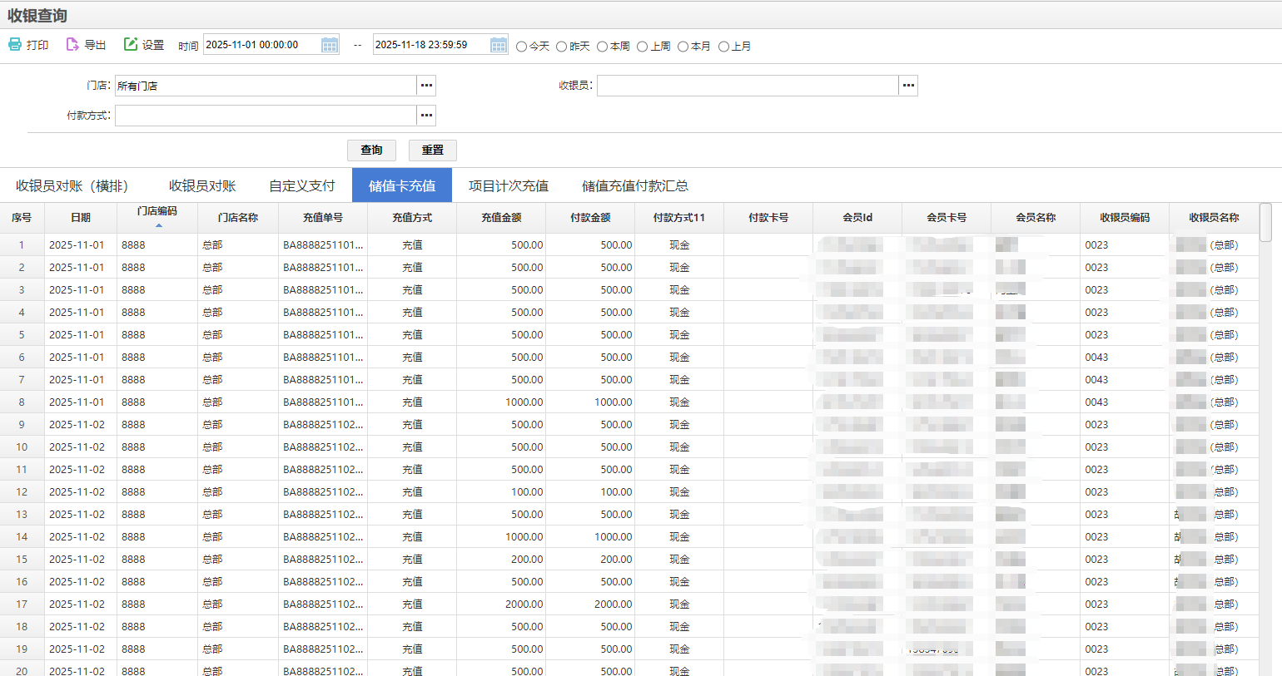Select the 今天 radio button
The image size is (1282, 676).
[522, 47]
